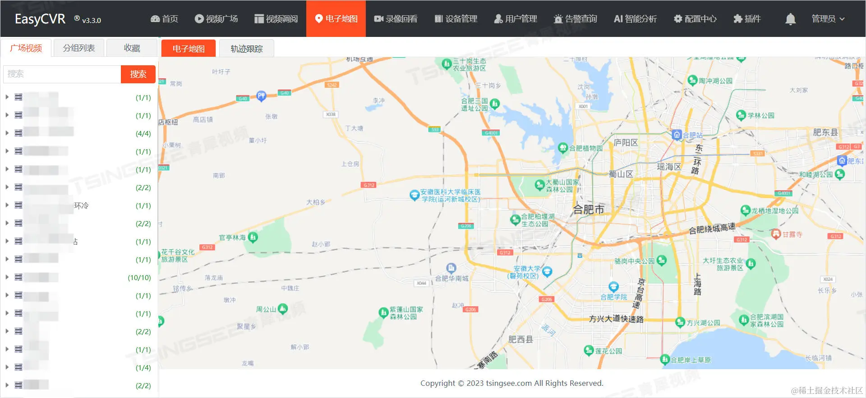Open 设备管理 device management
This screenshot has height=398, width=866.
click(456, 18)
